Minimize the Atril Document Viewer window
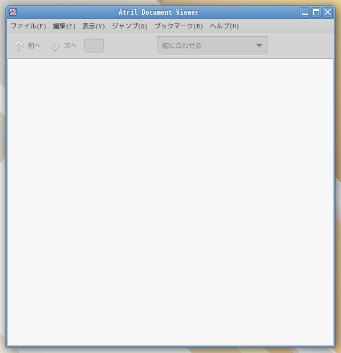 pos(305,13)
